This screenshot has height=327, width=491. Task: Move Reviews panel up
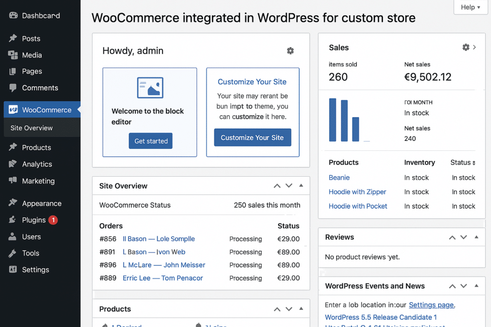pos(452,237)
